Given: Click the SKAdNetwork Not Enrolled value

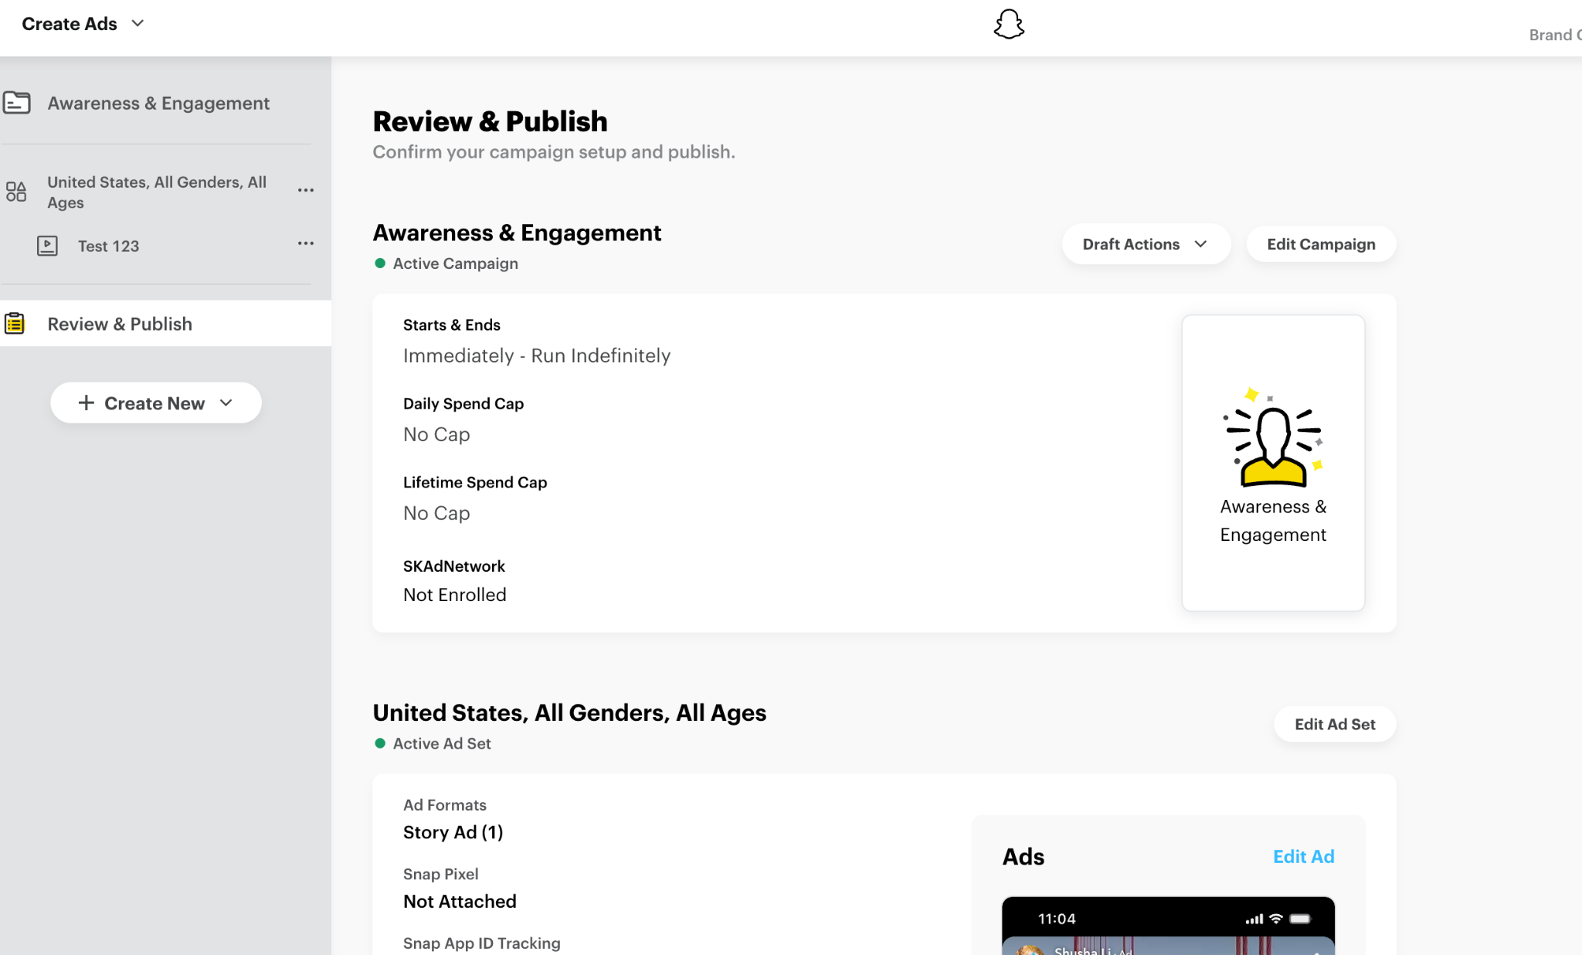Looking at the screenshot, I should [x=455, y=594].
